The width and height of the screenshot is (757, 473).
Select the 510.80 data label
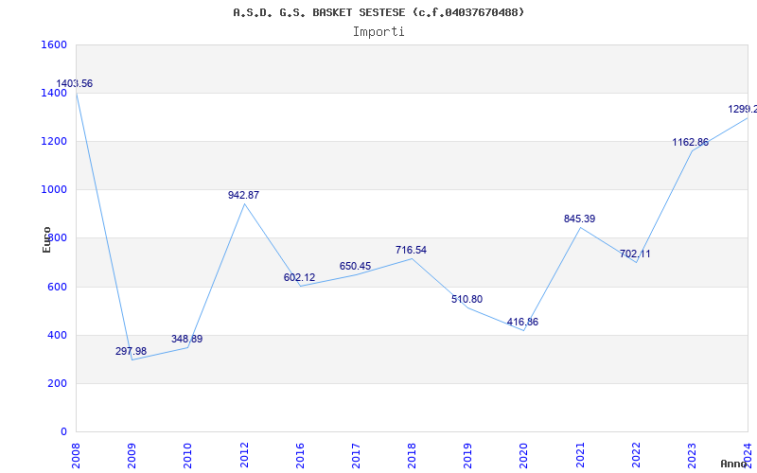[x=467, y=299]
